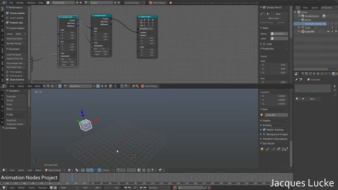This screenshot has height=190, width=338.
Task: Collapse the first Animate Vector node
Action: point(60,17)
